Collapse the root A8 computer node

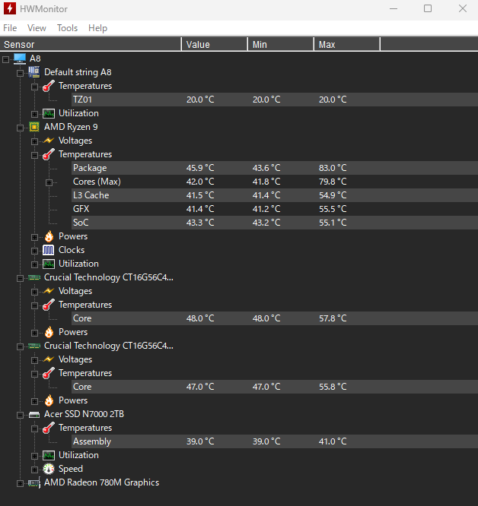click(x=6, y=59)
